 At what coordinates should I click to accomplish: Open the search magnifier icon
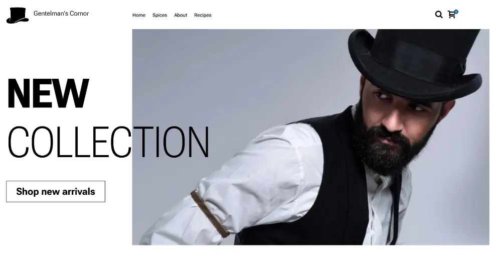(x=439, y=15)
